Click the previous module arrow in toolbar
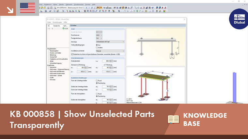 click(86, 8)
